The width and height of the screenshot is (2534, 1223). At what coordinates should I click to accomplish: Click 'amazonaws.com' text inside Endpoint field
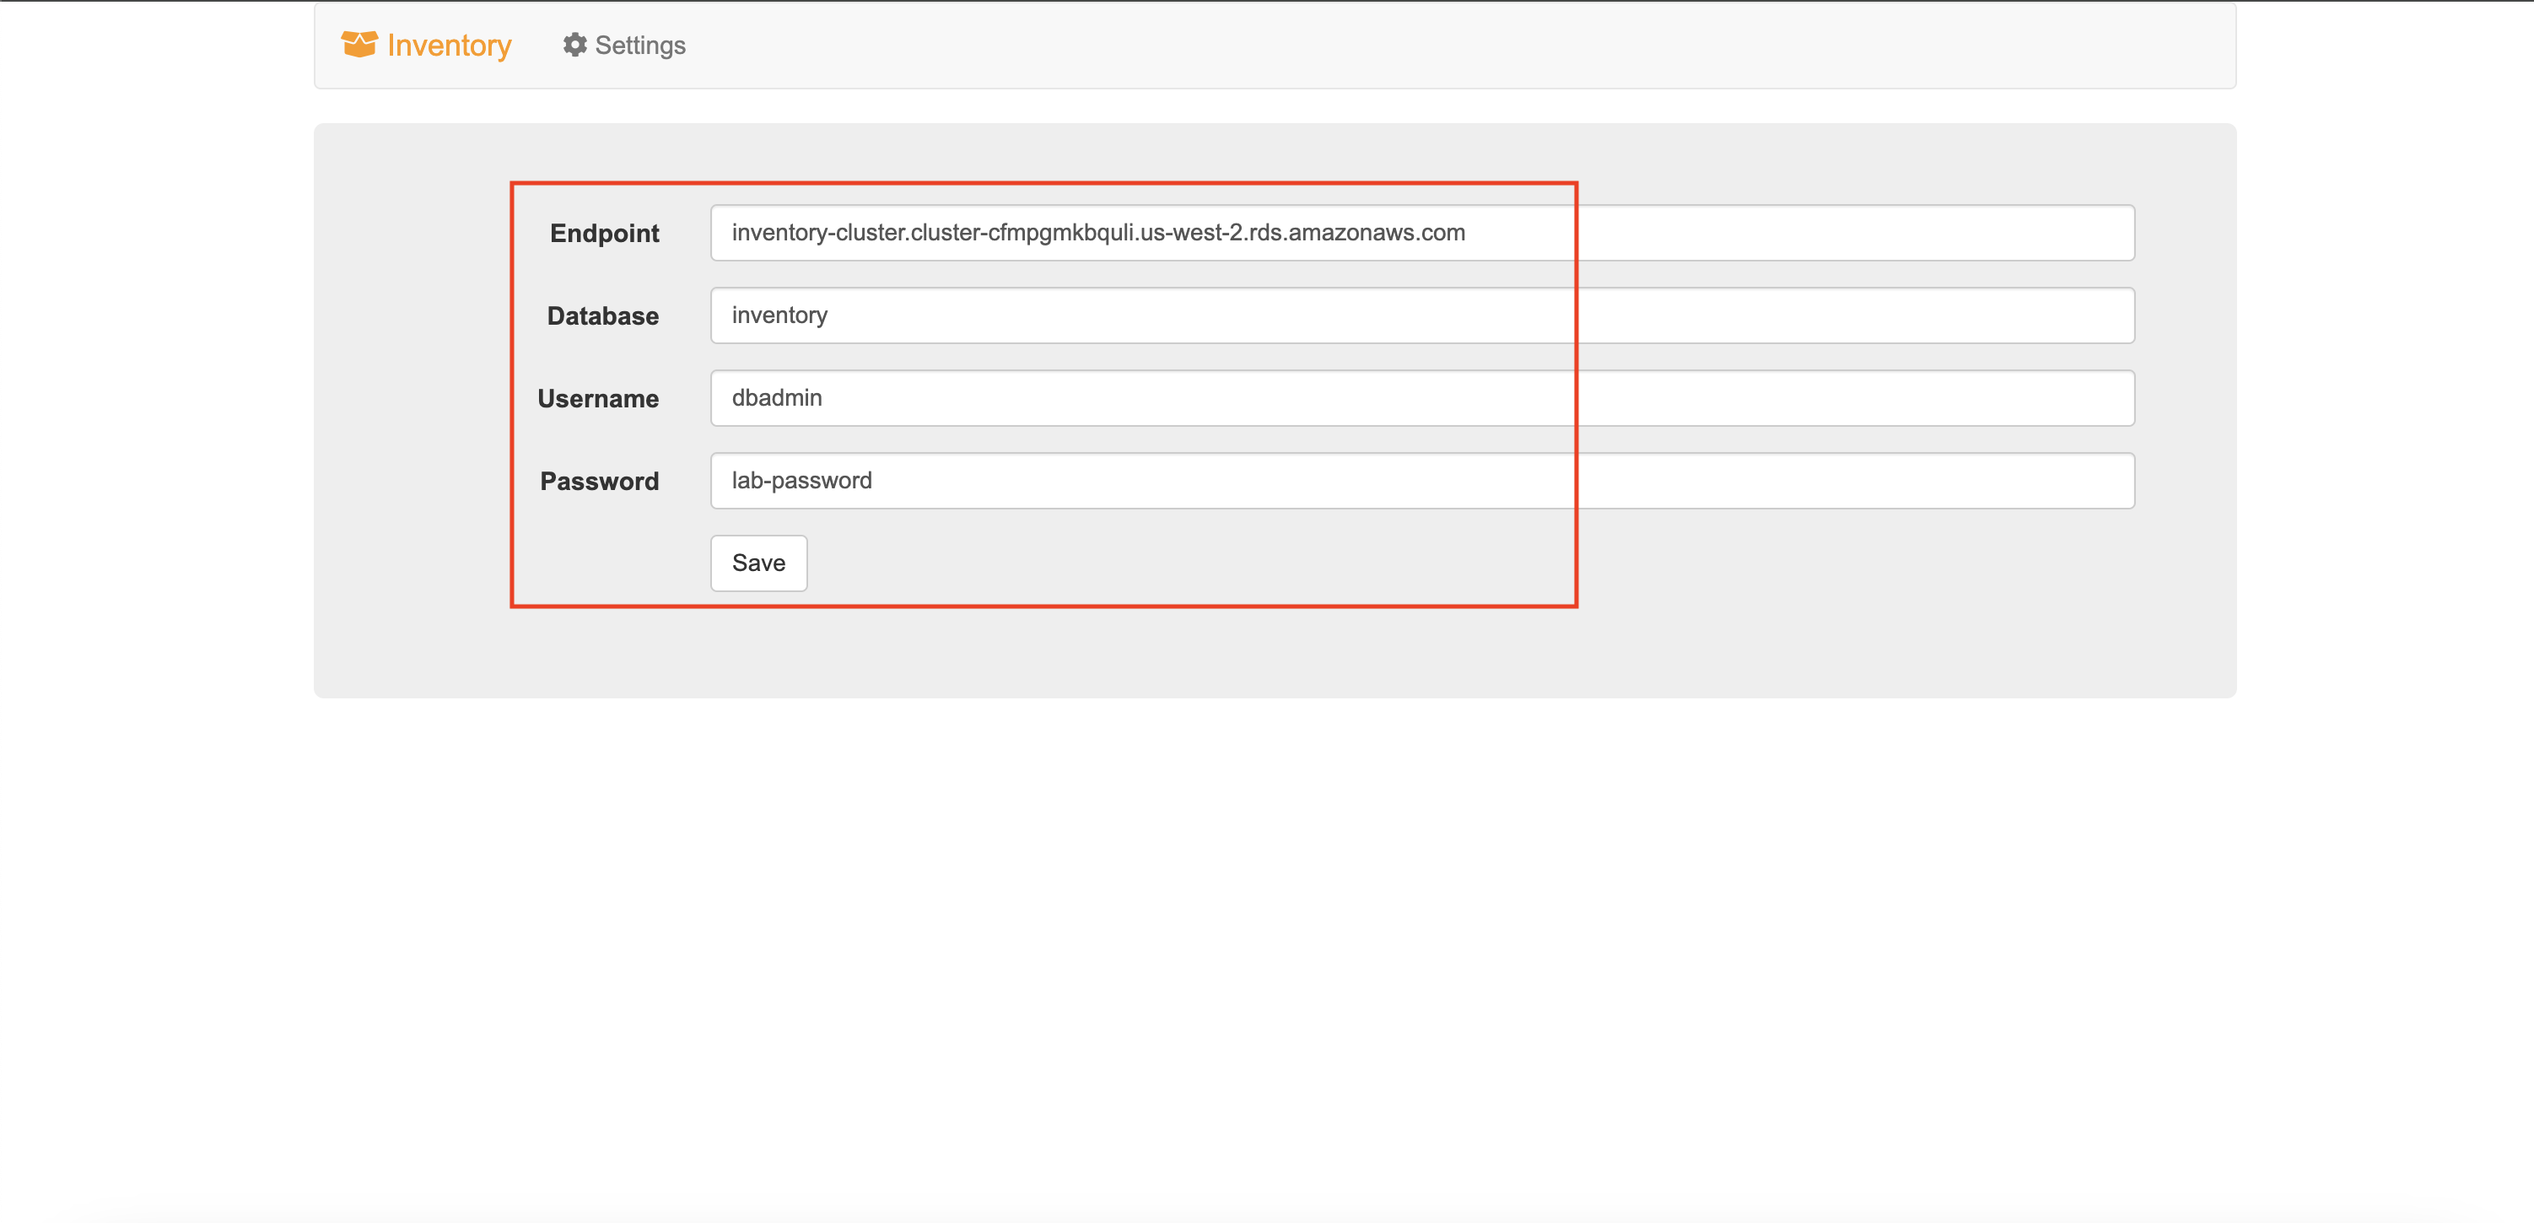pyautogui.click(x=1376, y=233)
